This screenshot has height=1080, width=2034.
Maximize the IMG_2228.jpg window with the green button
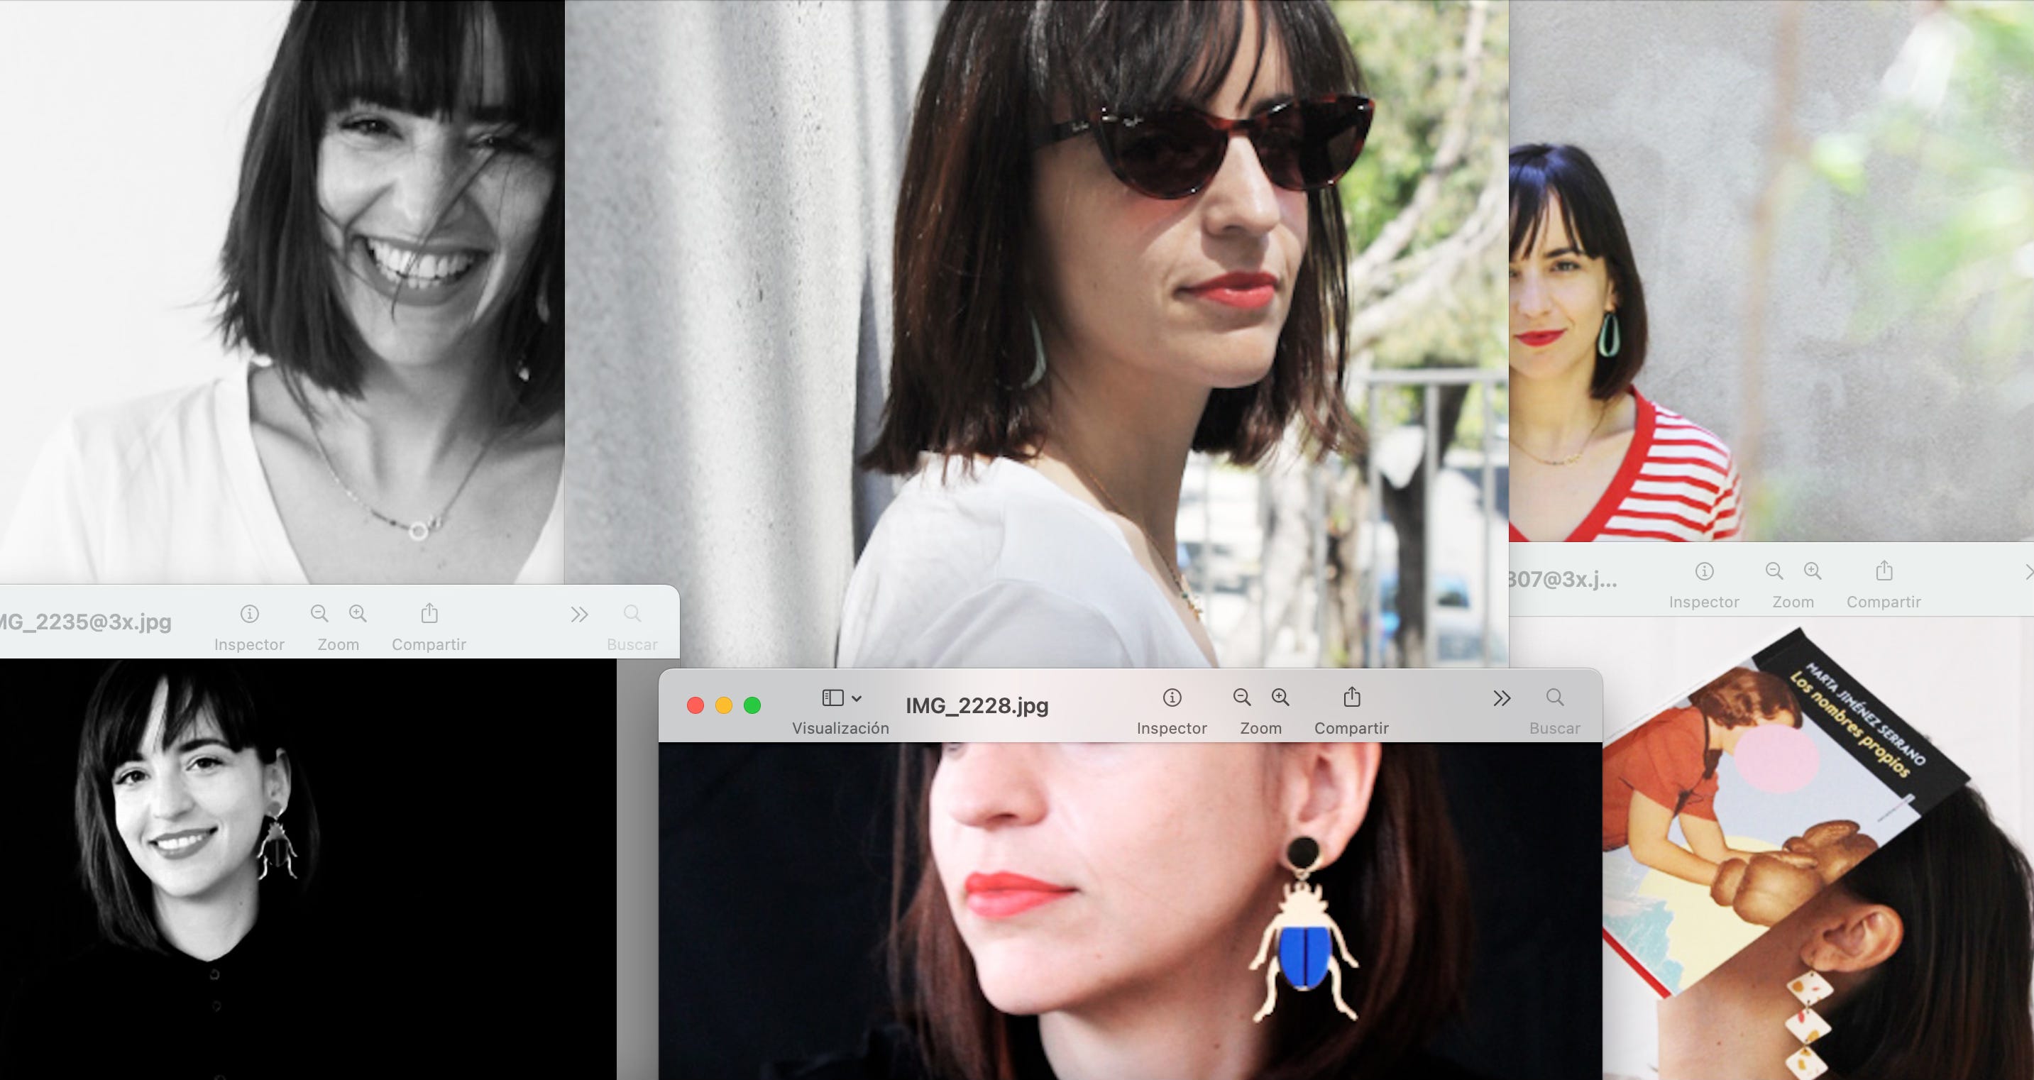[x=752, y=706]
